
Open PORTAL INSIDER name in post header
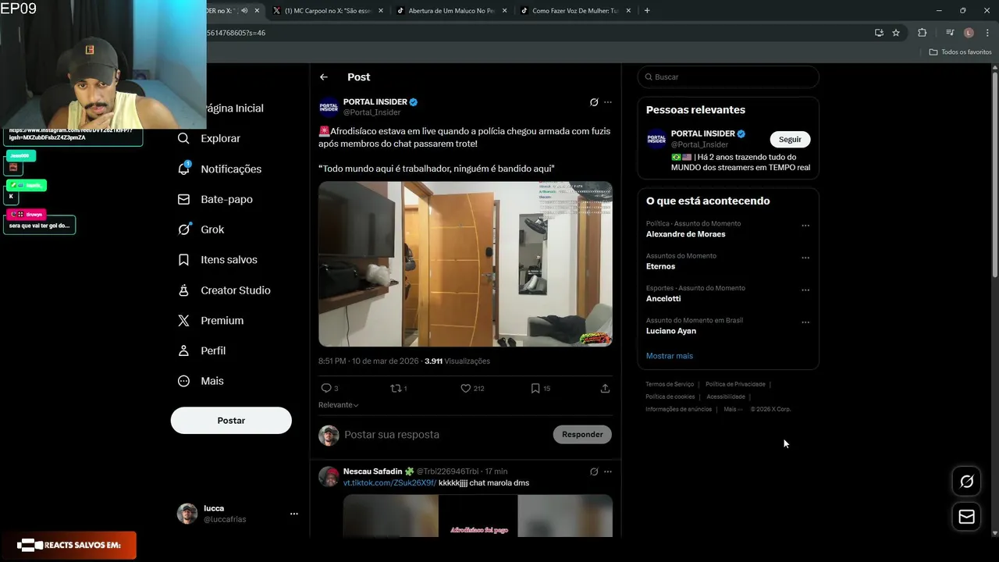tap(375, 102)
